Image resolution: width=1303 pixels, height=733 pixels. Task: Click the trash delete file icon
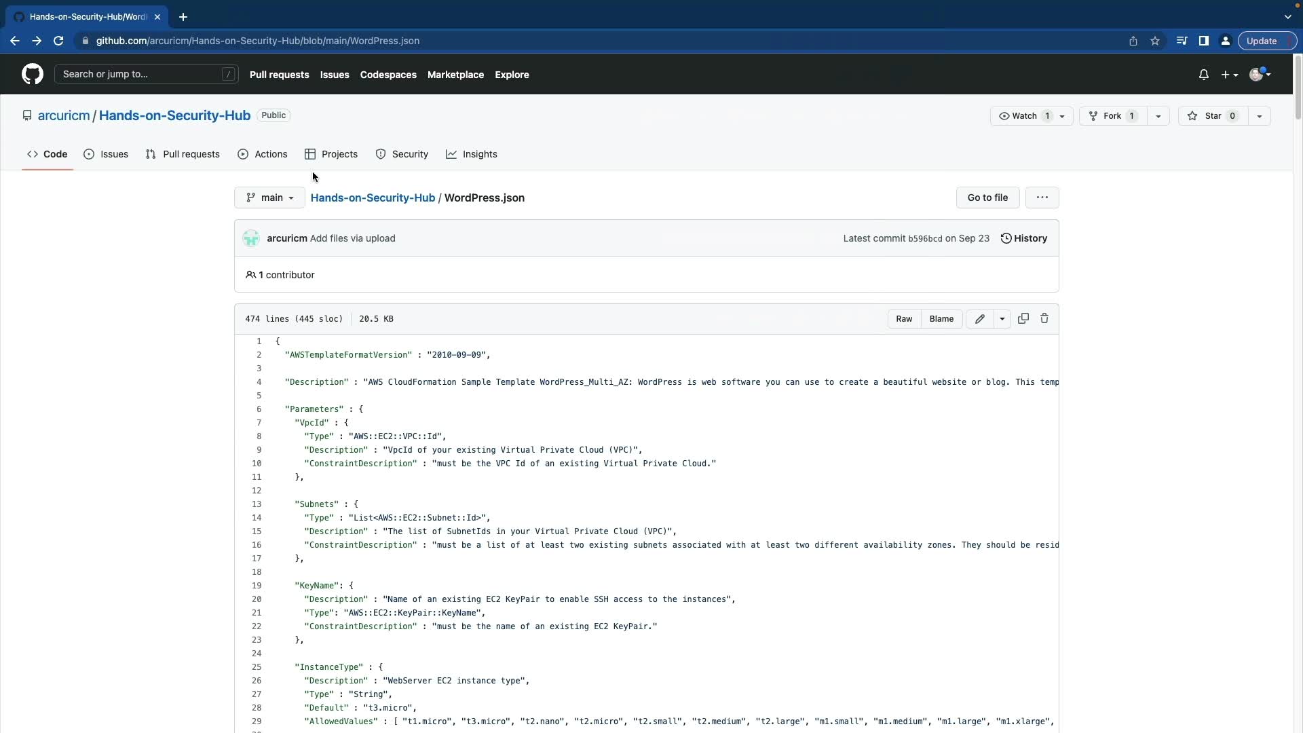(1044, 318)
